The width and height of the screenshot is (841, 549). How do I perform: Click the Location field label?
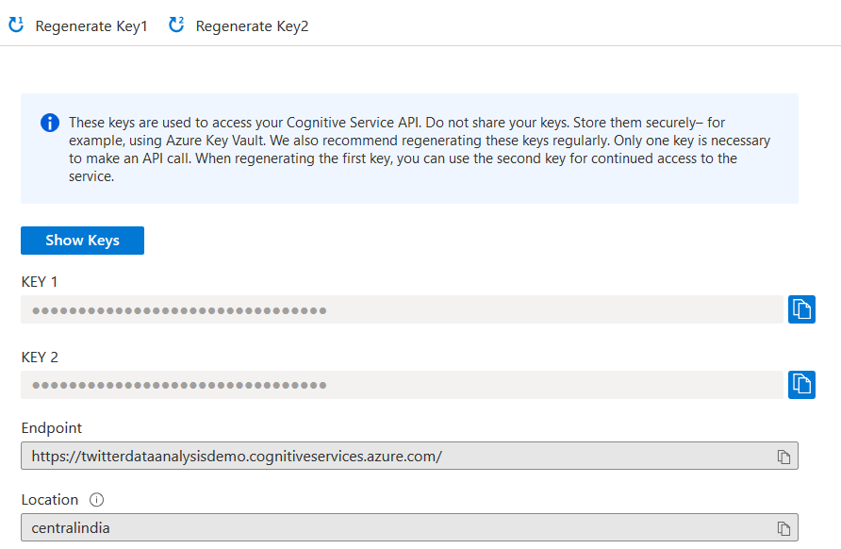(50, 500)
